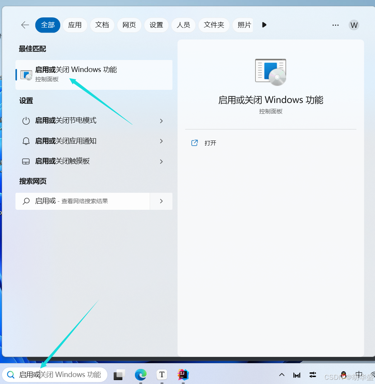
Task: Open Task View from the taskbar
Action: 119,375
